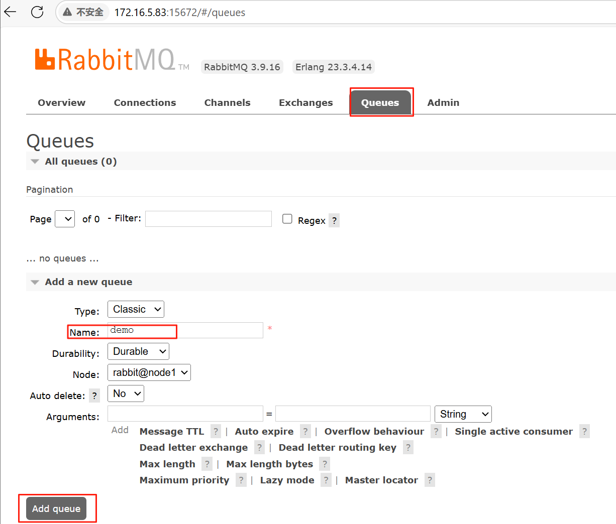The height and width of the screenshot is (524, 616).
Task: Insert Auto expire argument
Action: 264,431
